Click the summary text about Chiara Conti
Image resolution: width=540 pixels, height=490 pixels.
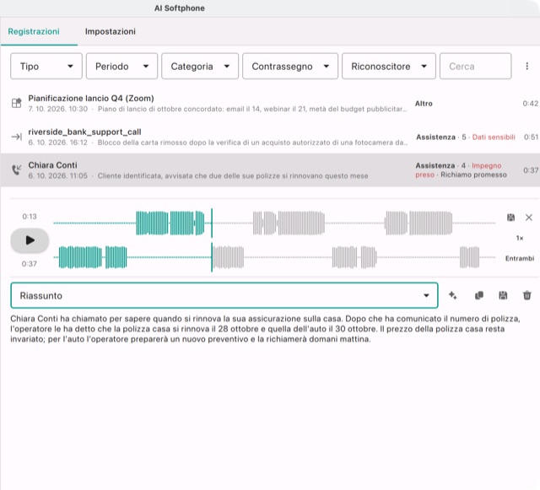tap(265, 329)
